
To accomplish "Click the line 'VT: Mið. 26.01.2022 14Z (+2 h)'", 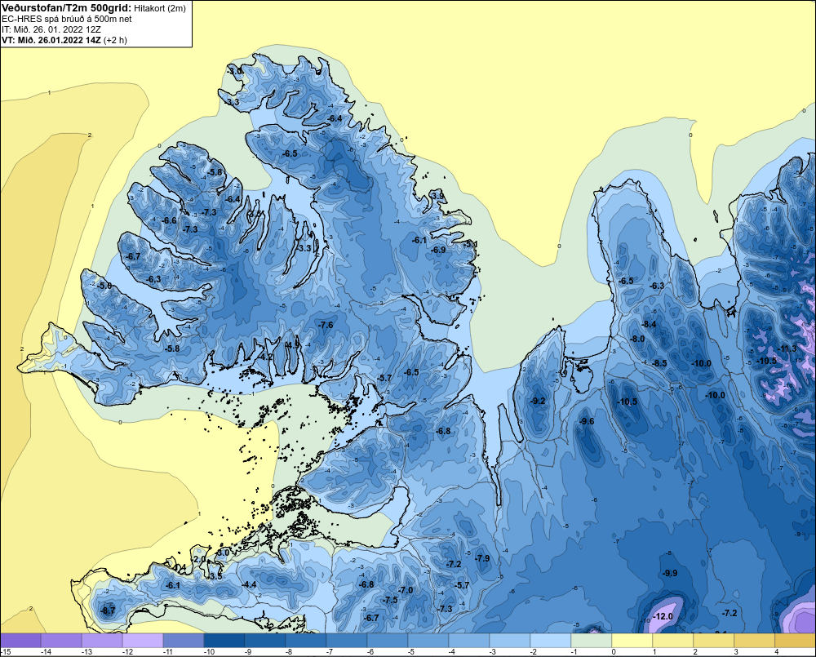I will coord(64,39).
